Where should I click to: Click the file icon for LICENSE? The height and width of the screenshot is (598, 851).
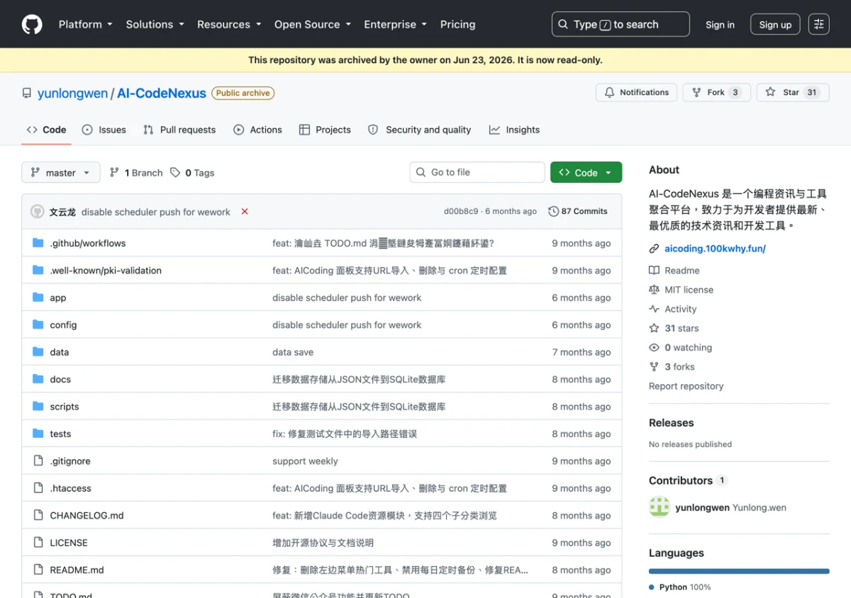[38, 543]
